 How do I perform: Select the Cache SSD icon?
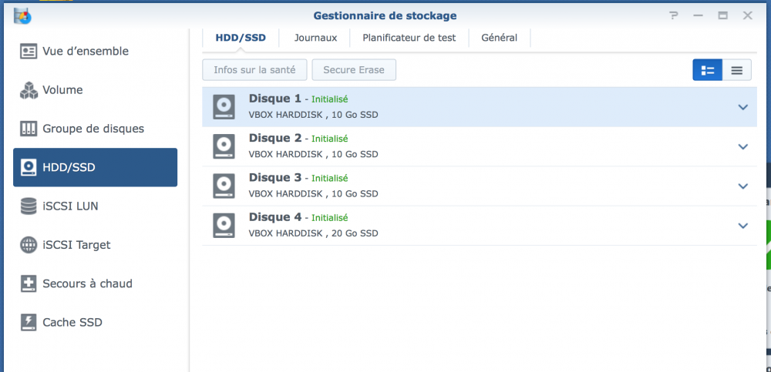(29, 322)
